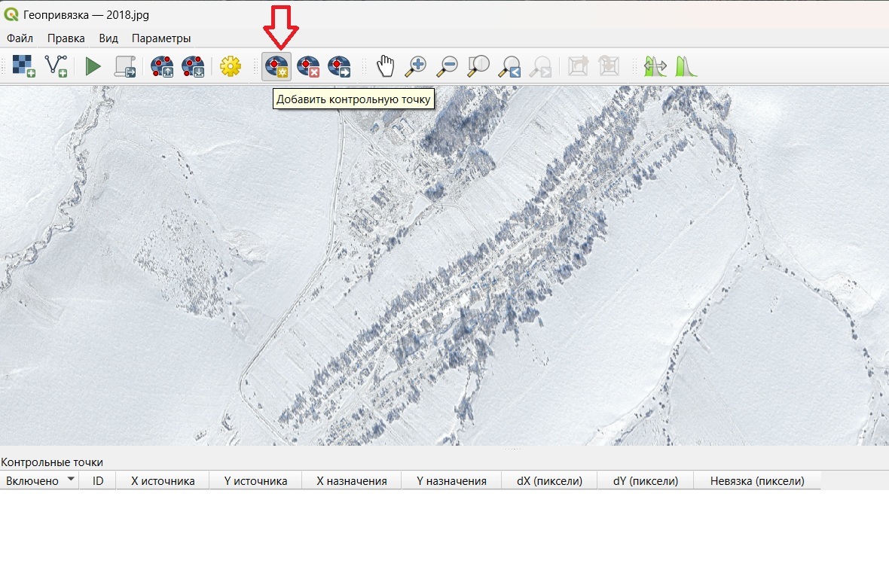Activate the Pan hand tool
Screen dimensions: 889x576
pyautogui.click(x=386, y=66)
